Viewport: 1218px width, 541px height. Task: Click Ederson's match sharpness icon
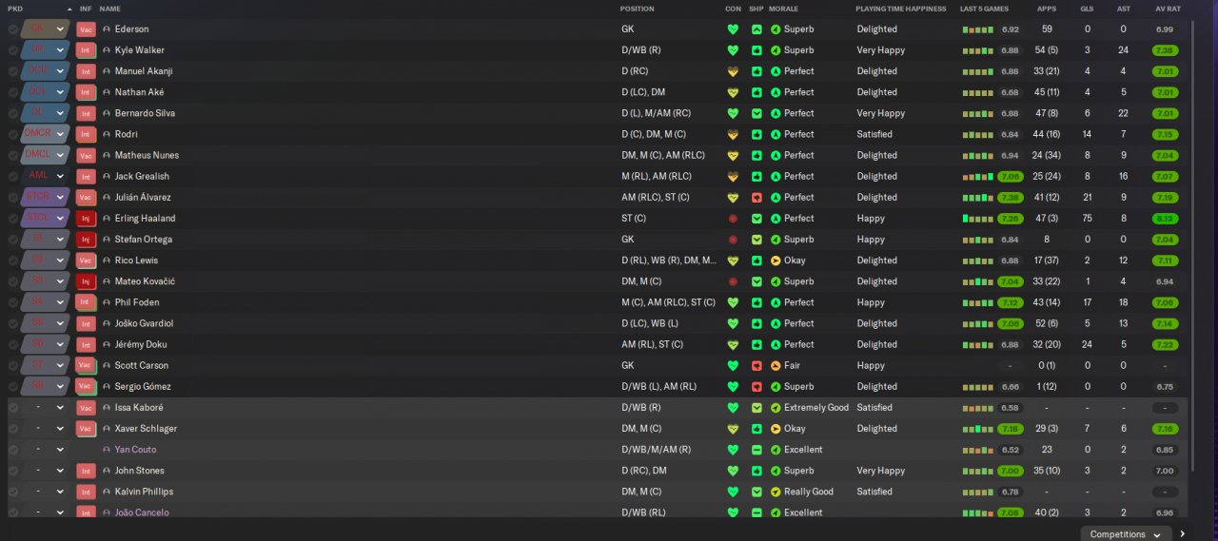756,29
